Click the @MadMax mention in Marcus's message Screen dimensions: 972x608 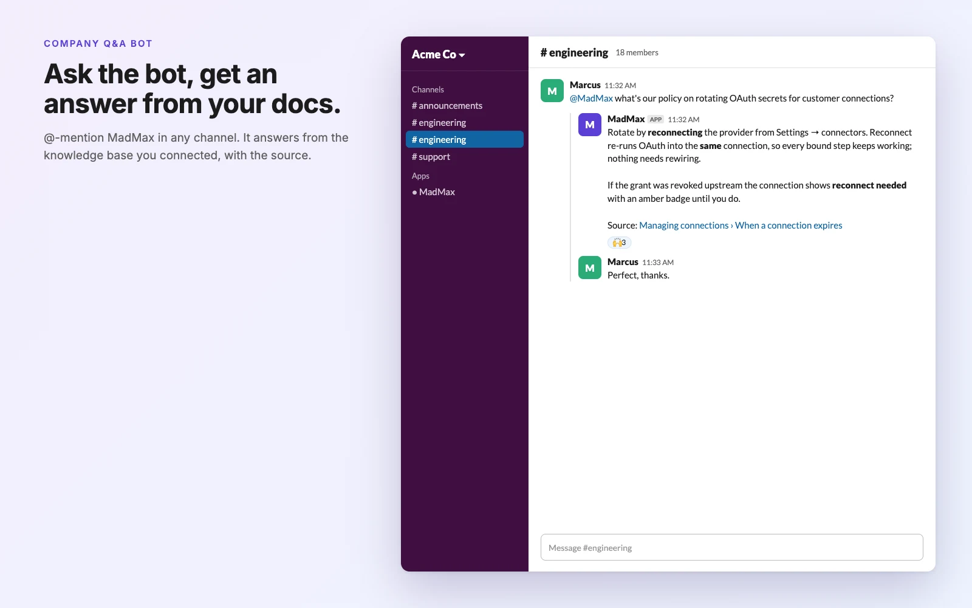tap(591, 98)
